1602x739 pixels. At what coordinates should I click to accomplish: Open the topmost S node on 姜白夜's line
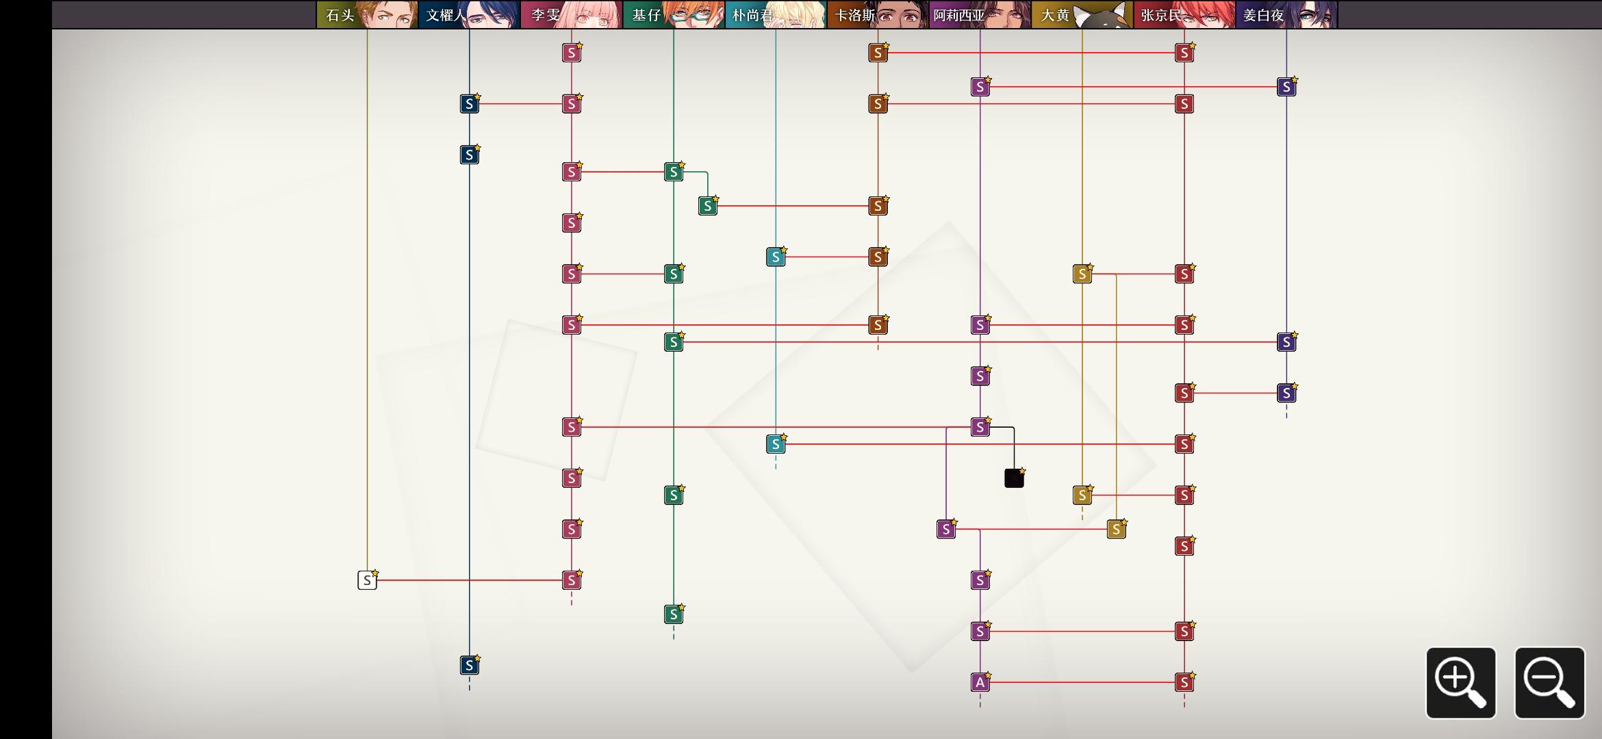(x=1286, y=87)
